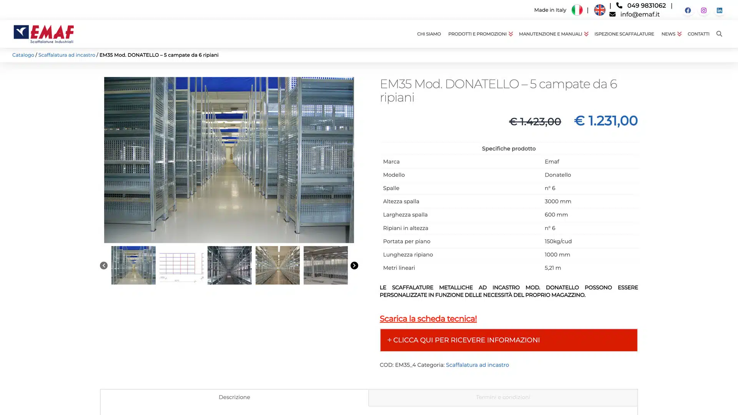Click the crossed-out price € 1.423,00

[535, 121]
